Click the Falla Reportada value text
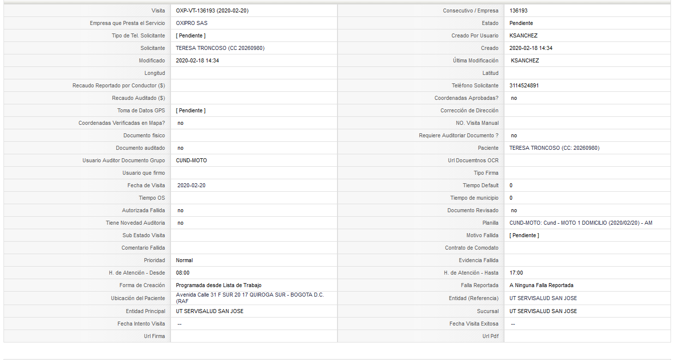The width and height of the screenshot is (677, 360). click(541, 285)
